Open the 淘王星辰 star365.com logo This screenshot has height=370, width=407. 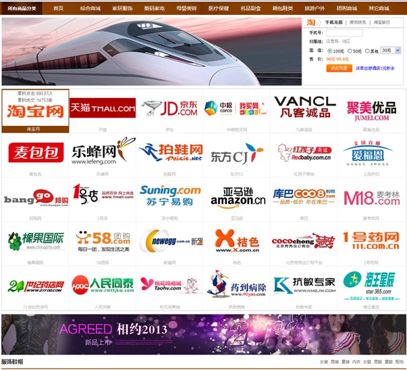pyautogui.click(x=371, y=285)
